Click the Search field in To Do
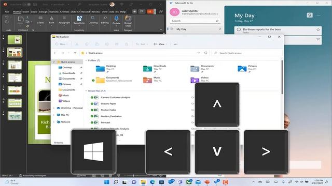This screenshot has width=332, height=186. pyautogui.click(x=195, y=21)
